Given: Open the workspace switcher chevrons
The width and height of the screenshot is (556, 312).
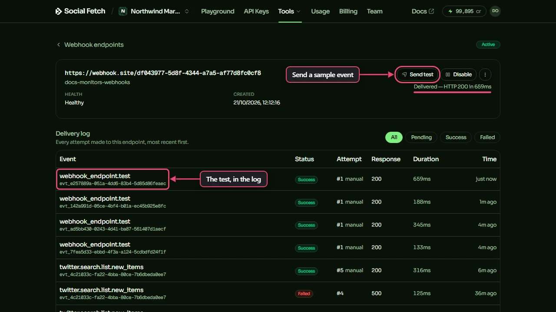Looking at the screenshot, I should [x=187, y=11].
